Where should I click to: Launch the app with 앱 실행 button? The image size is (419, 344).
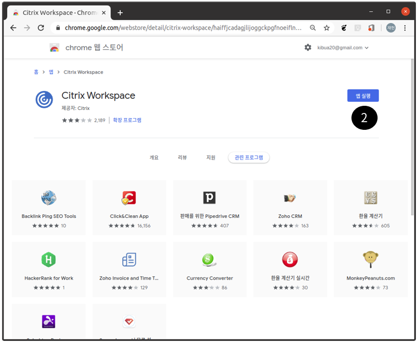[363, 96]
